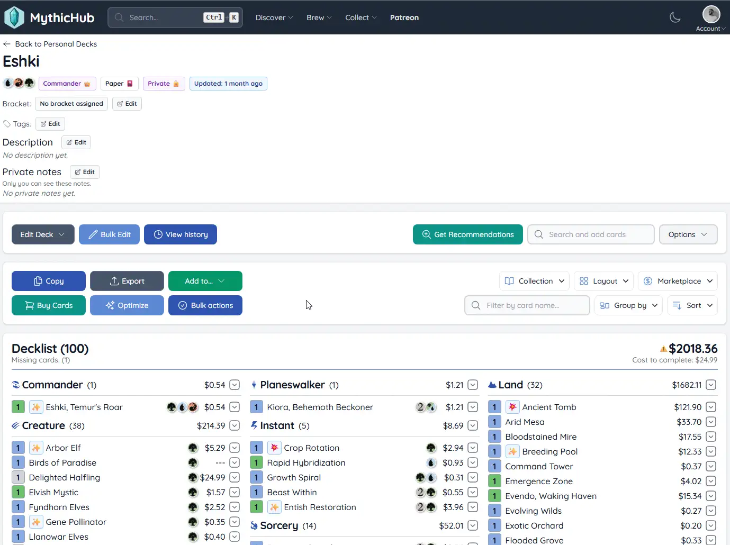Click the foil star icon beside Arbor Elf
The width and height of the screenshot is (730, 545).
tap(36, 448)
